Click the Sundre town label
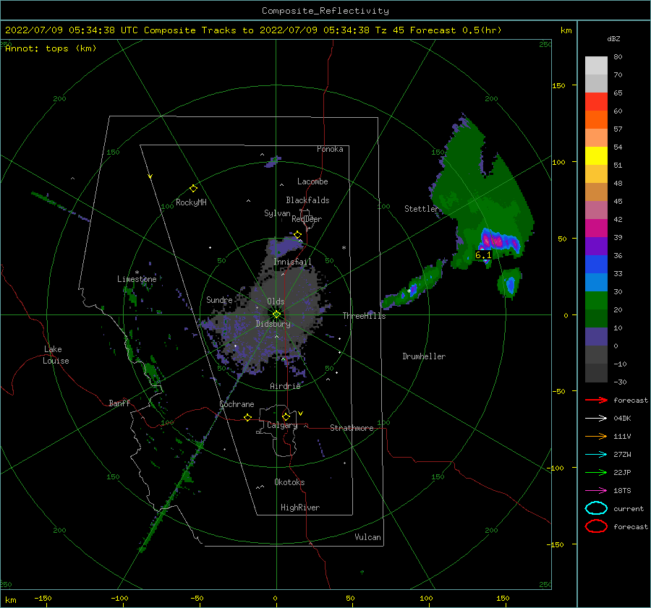 point(219,299)
